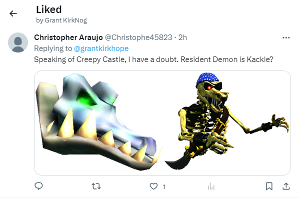This screenshot has height=198, width=299.
Task: Open Christopher Araujo's default avatar
Action: [x=18, y=42]
